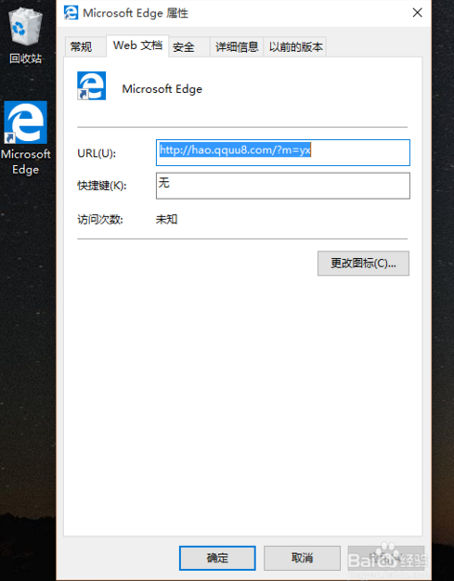This screenshot has height=581, width=454.
Task: Click the Microsoft Edge name text in dialog
Action: pyautogui.click(x=162, y=89)
